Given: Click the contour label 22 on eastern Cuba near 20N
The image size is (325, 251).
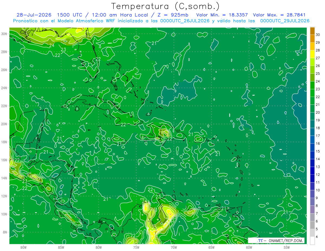Looking at the screenshot, I should coord(123,125).
